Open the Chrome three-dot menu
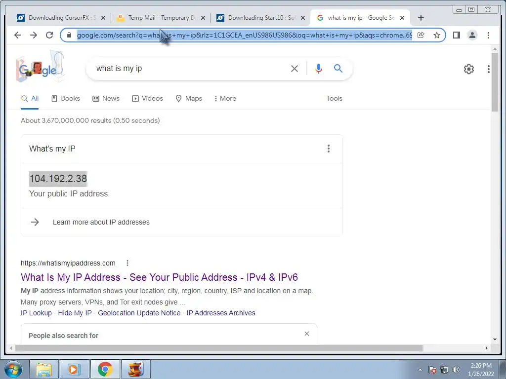Image resolution: width=506 pixels, height=379 pixels. coord(488,35)
